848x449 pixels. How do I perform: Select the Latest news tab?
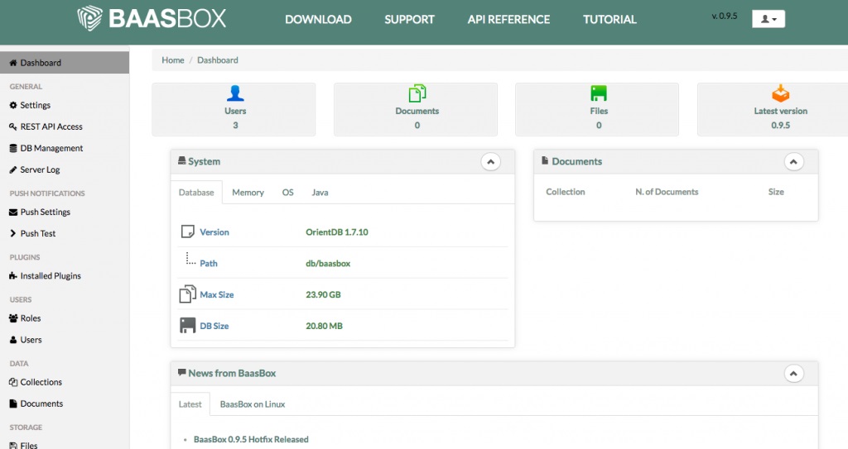click(x=190, y=404)
